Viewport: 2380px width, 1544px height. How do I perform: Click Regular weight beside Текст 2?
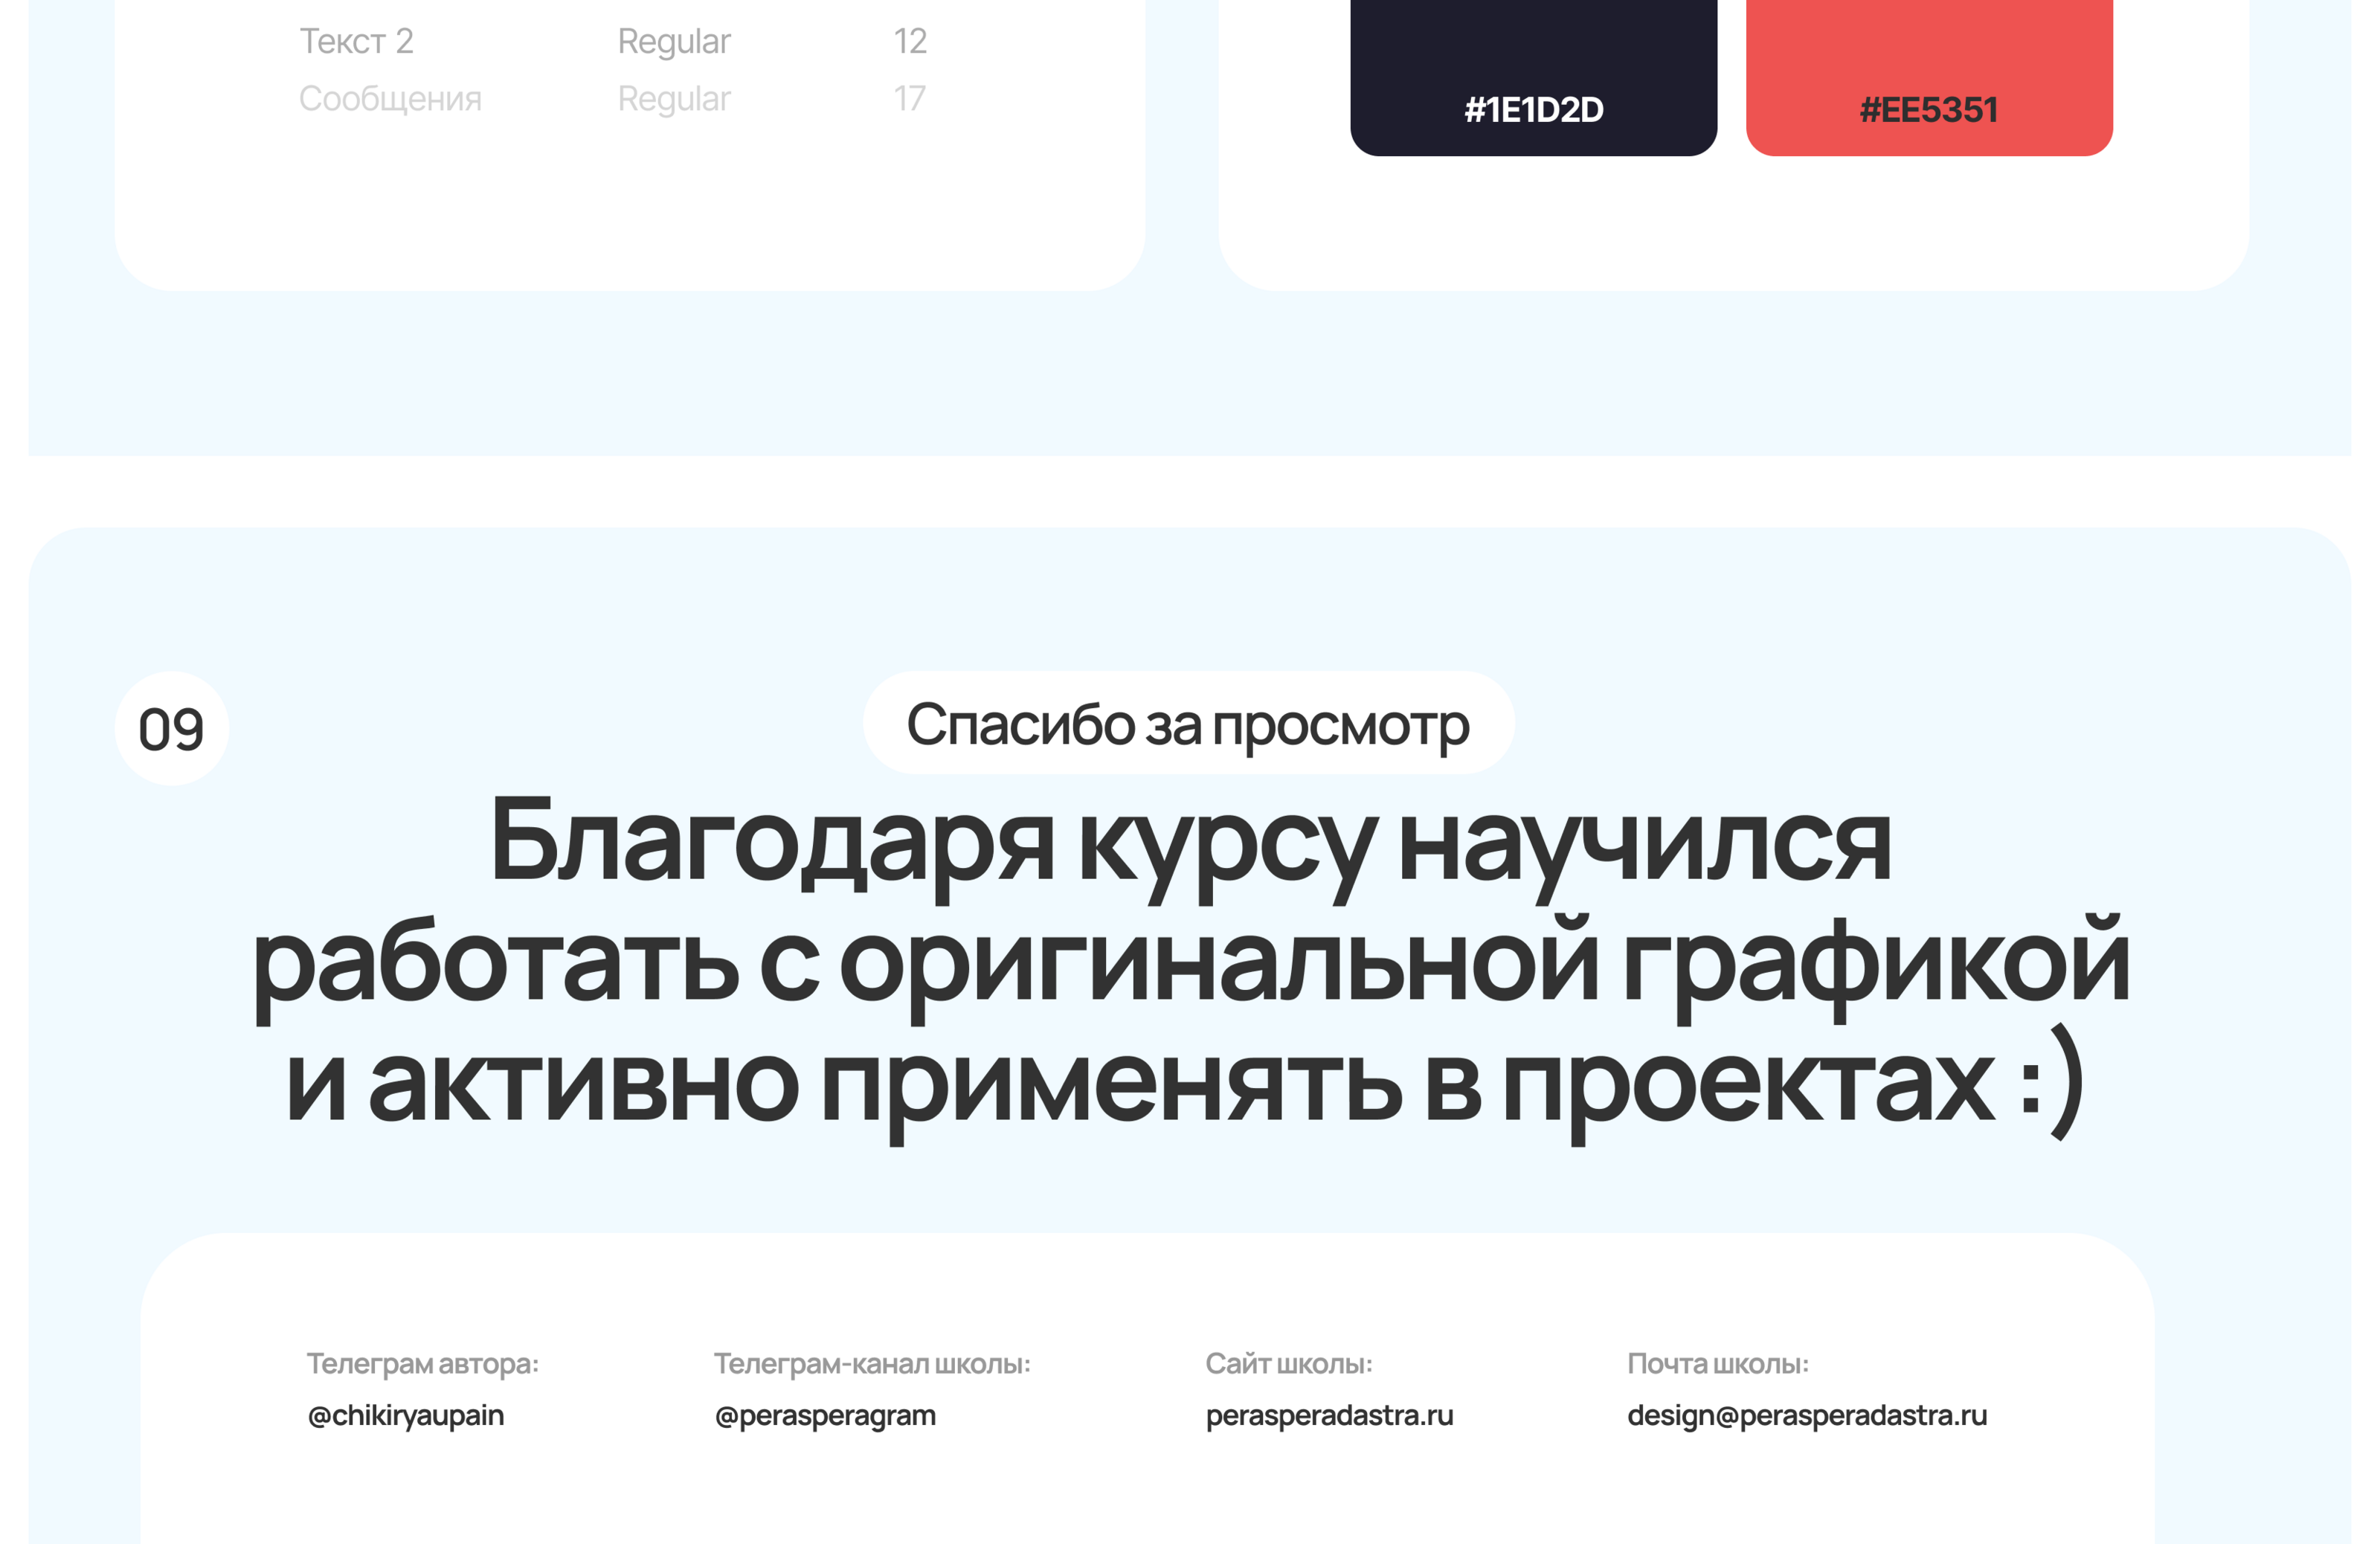tap(674, 41)
